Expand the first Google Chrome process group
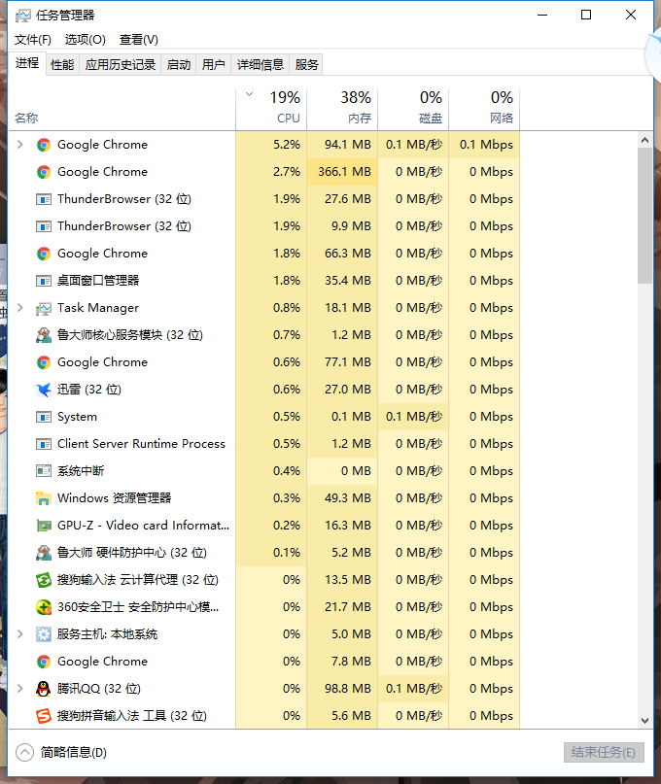661x784 pixels. tap(20, 145)
